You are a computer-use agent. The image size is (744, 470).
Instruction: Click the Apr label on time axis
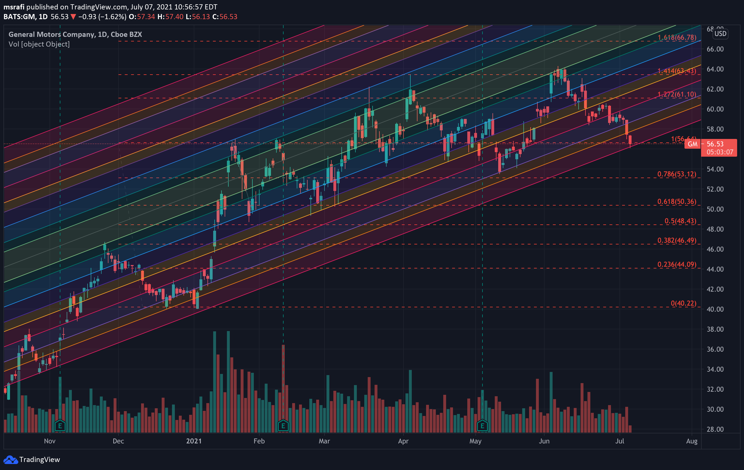tap(403, 441)
